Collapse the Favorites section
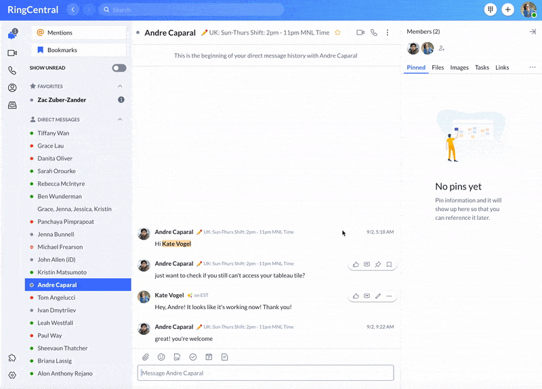The height and width of the screenshot is (389, 542). [x=120, y=87]
